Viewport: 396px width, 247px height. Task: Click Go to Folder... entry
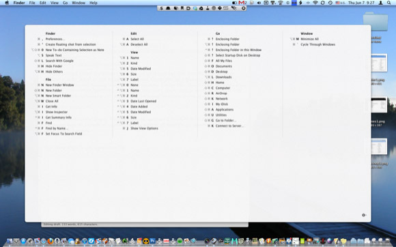pos(225,120)
